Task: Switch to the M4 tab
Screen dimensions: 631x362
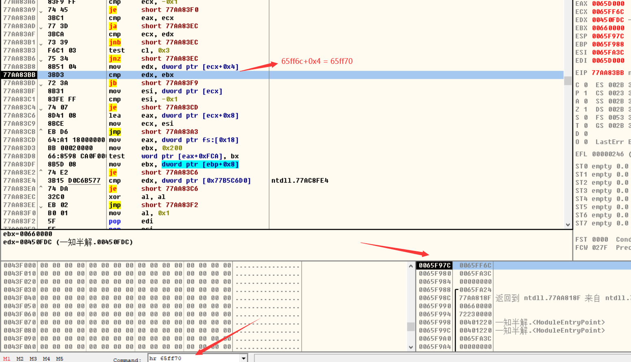Action: 46,359
